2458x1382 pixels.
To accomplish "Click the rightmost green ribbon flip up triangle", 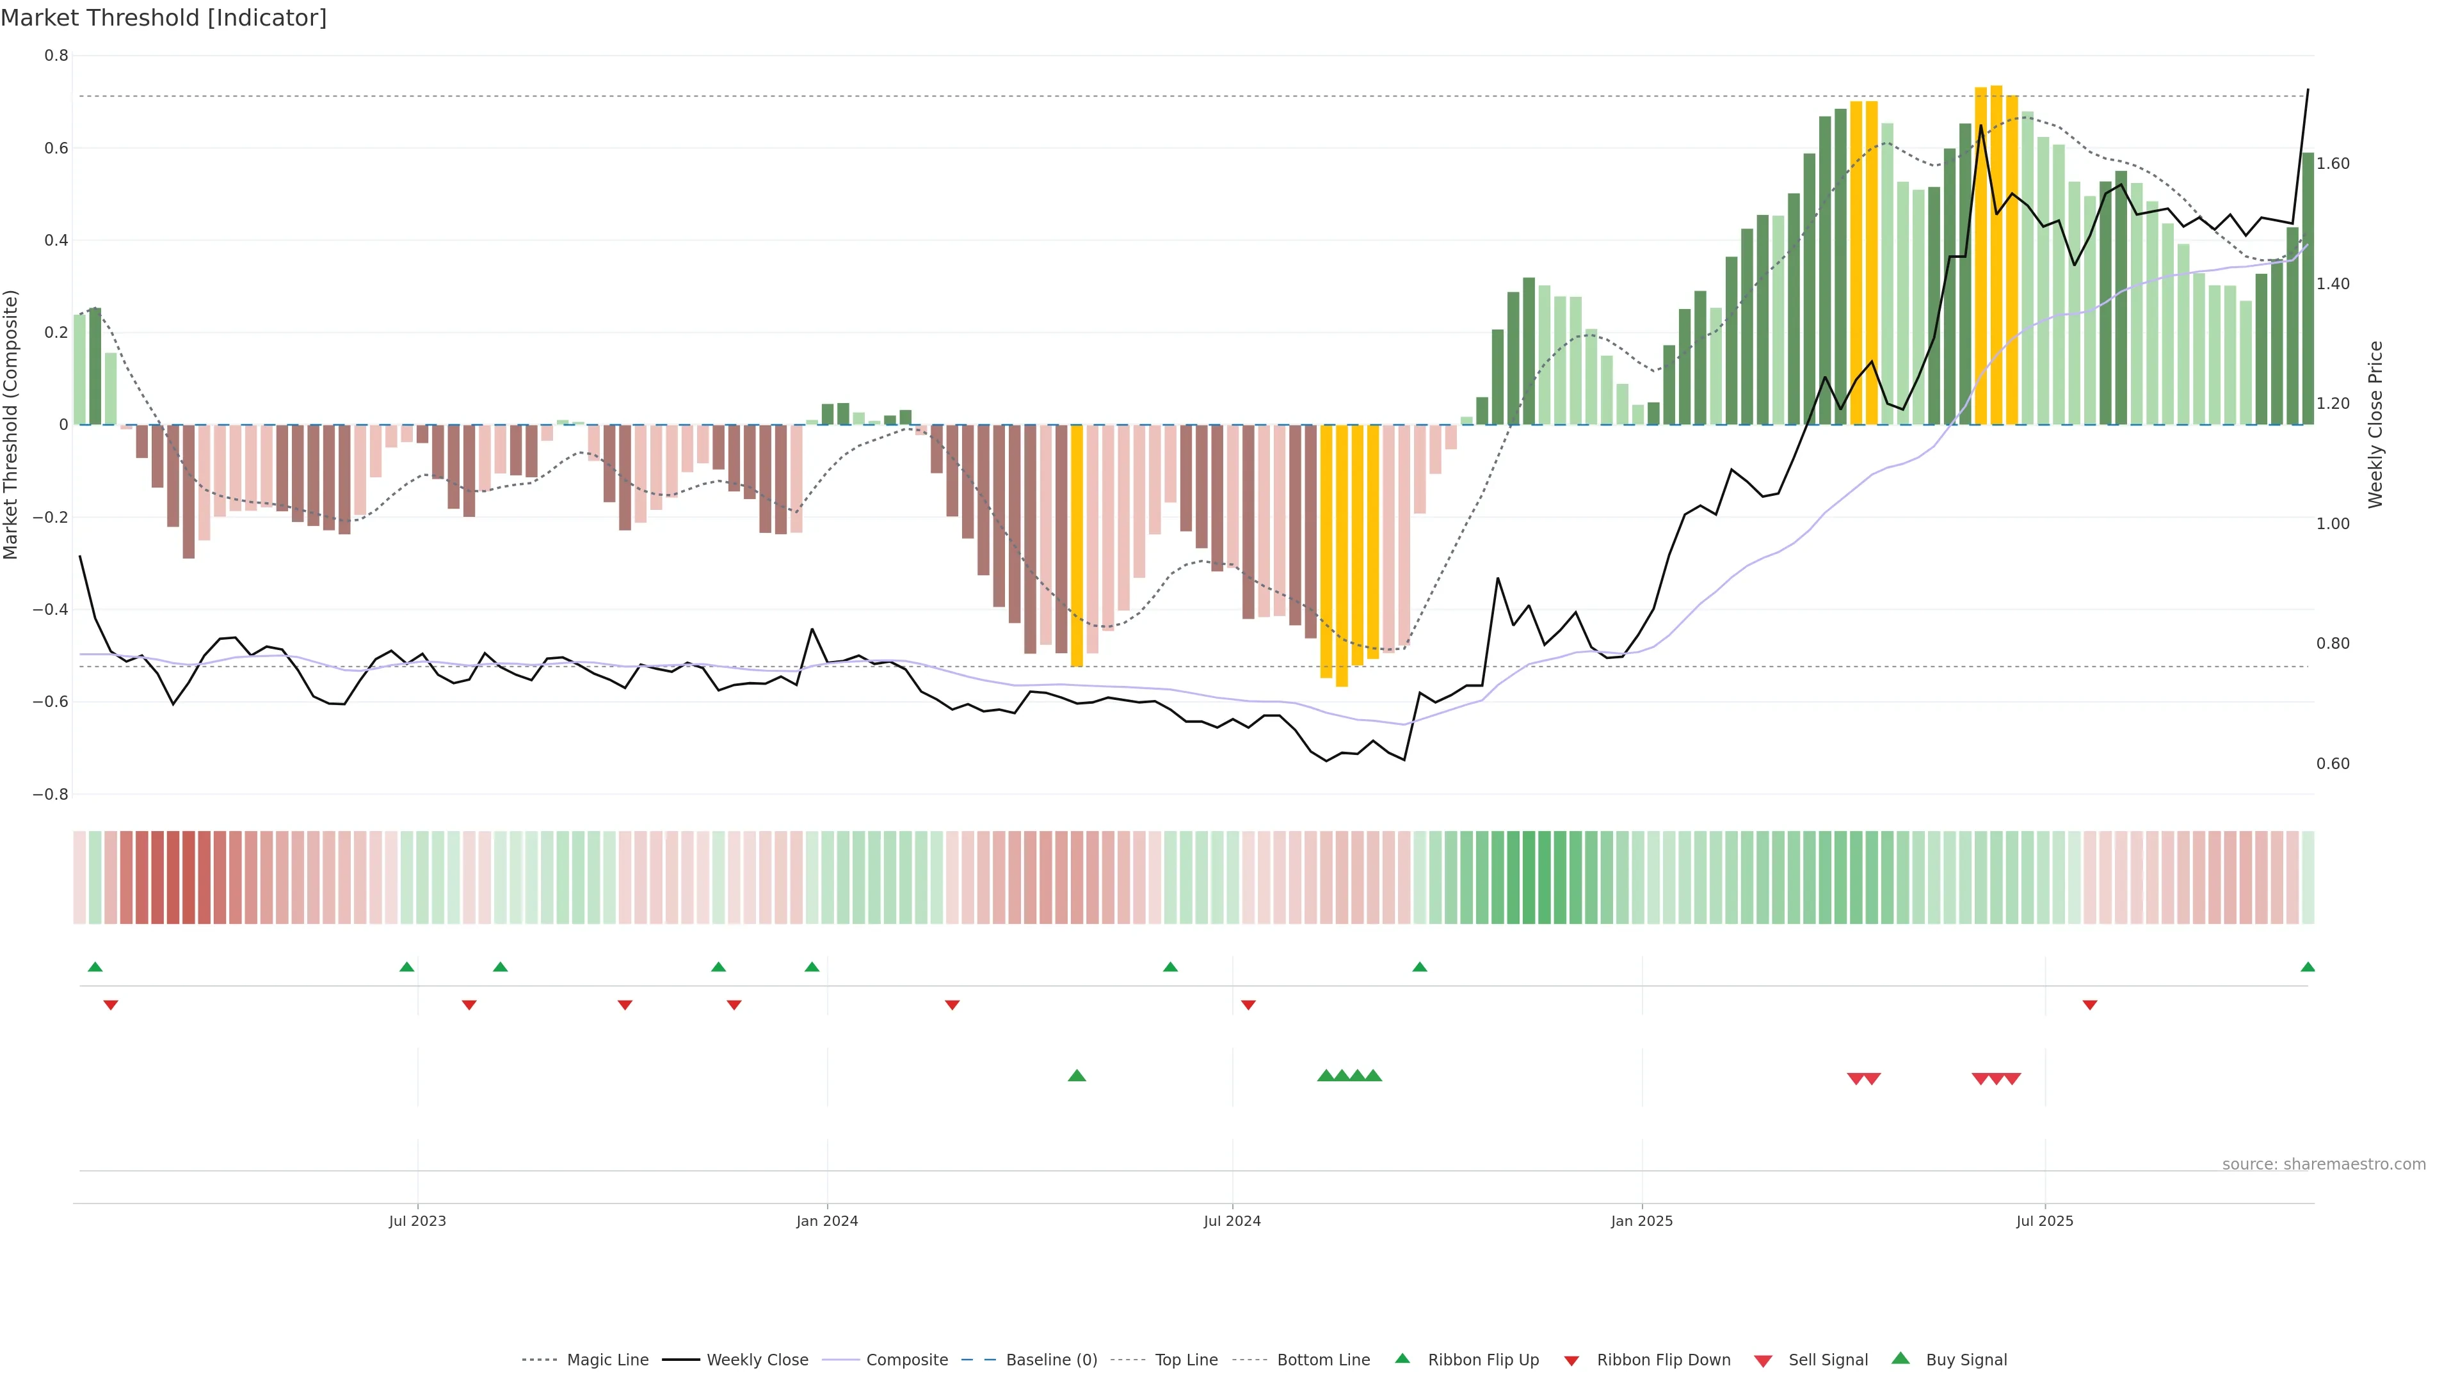I will pos(2307,967).
